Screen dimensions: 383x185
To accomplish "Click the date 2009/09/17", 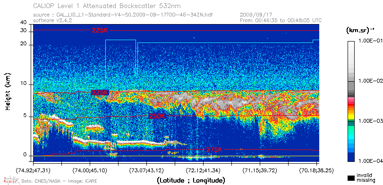I will coord(256,15).
